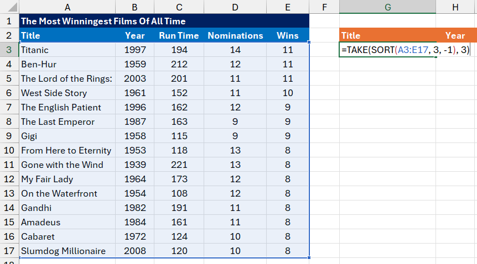Click run time value 191

(x=179, y=208)
